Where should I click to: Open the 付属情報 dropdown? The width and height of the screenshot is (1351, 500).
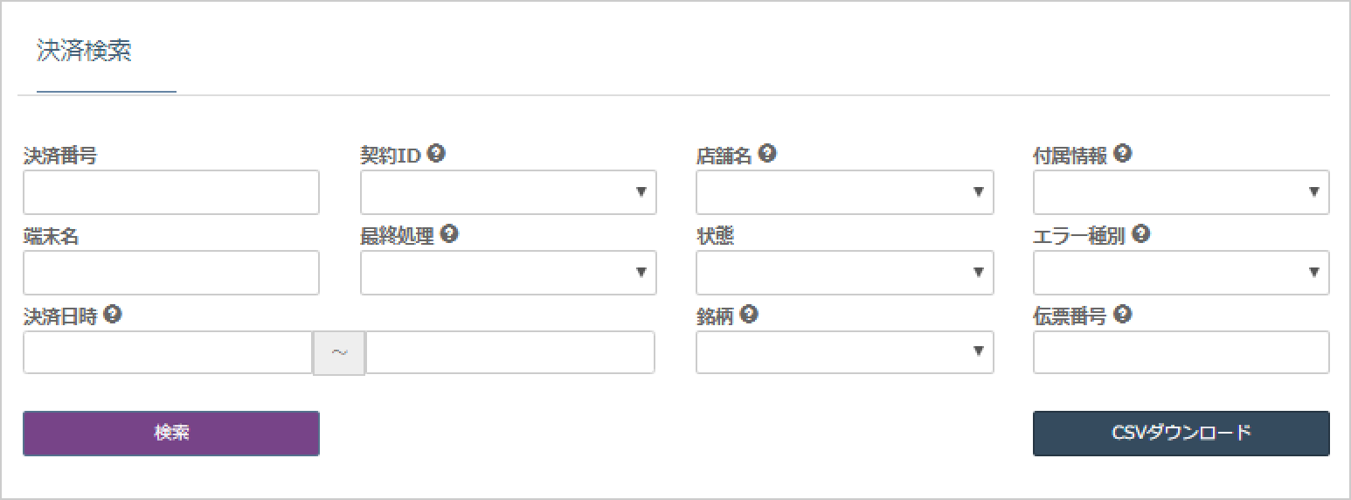click(x=1181, y=192)
